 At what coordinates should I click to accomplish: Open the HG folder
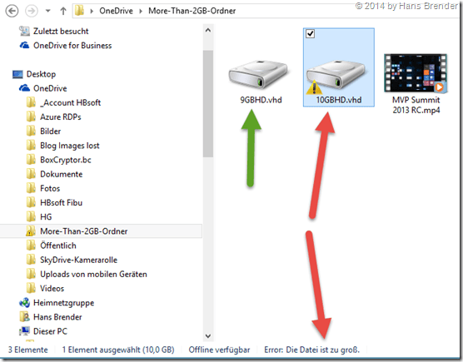pos(46,217)
